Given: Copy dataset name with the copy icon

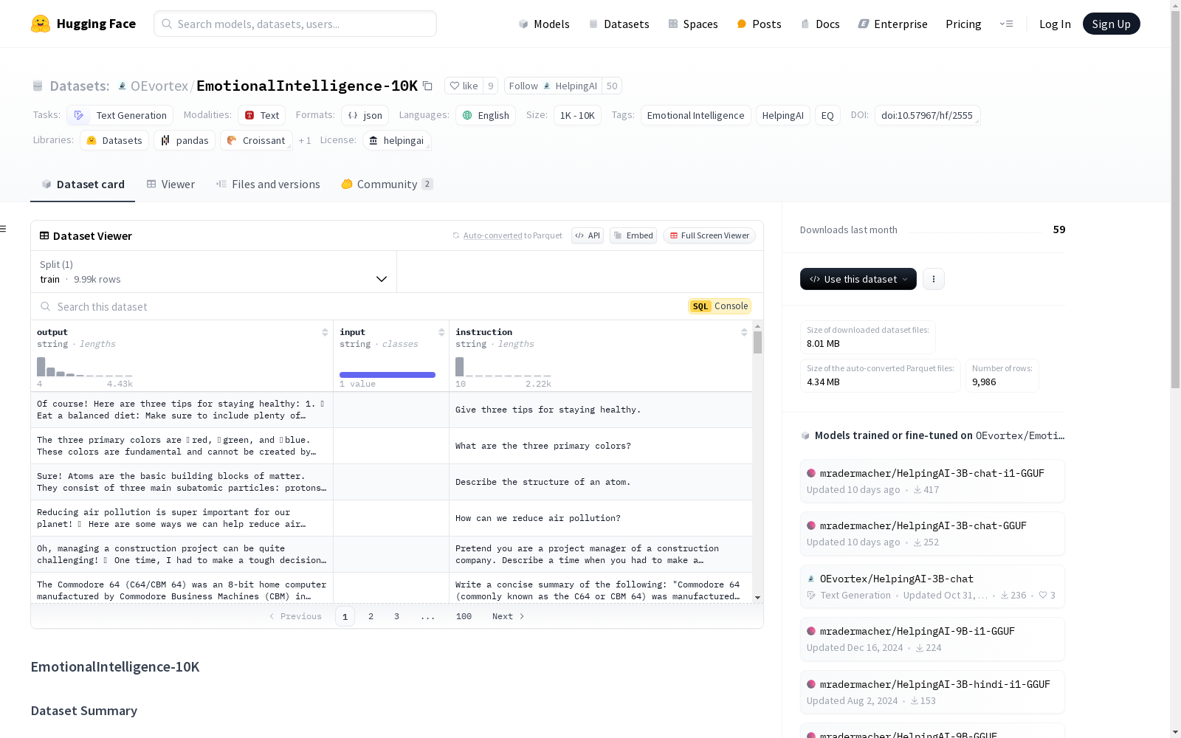Looking at the screenshot, I should [x=427, y=86].
